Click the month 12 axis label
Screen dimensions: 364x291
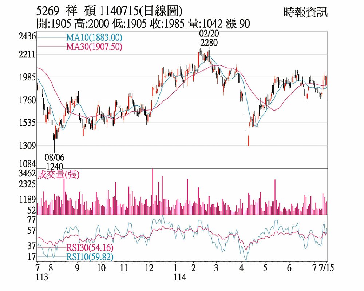(149, 268)
